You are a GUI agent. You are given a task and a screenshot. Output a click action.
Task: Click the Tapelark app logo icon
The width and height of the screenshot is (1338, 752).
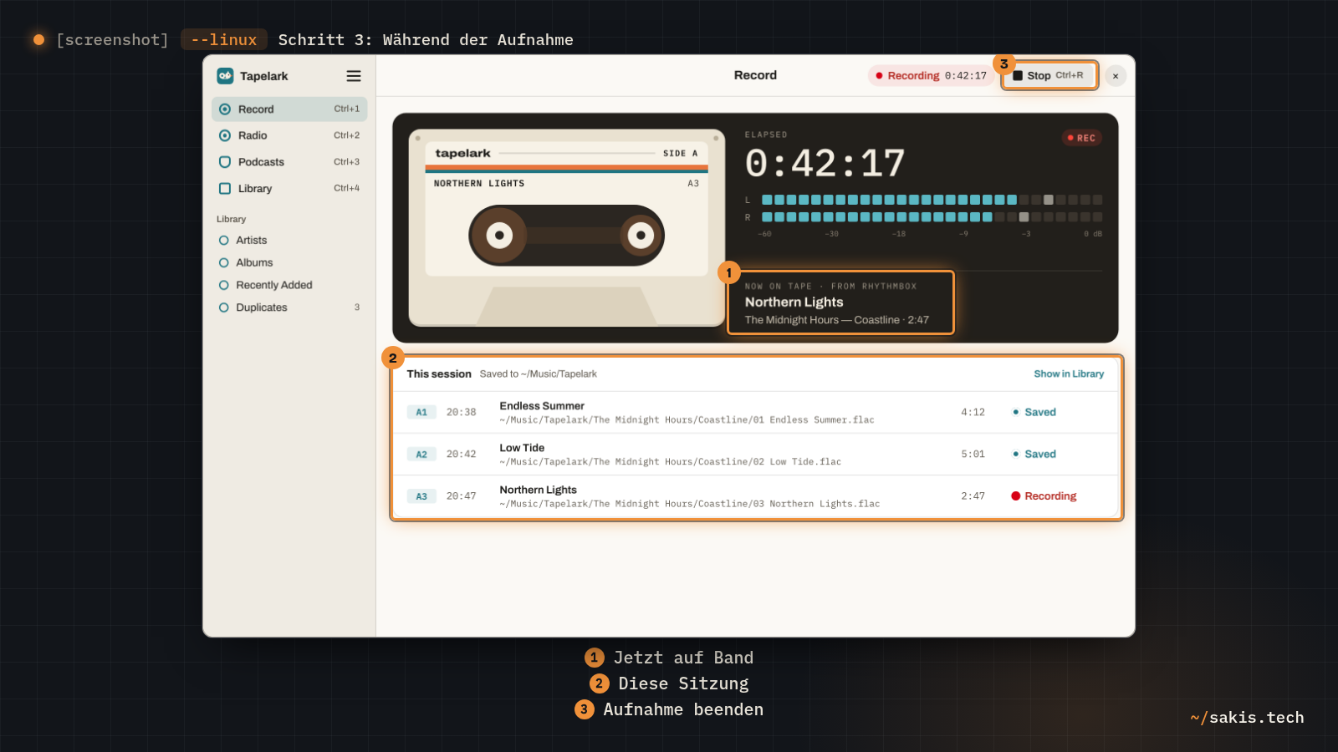pyautogui.click(x=225, y=76)
